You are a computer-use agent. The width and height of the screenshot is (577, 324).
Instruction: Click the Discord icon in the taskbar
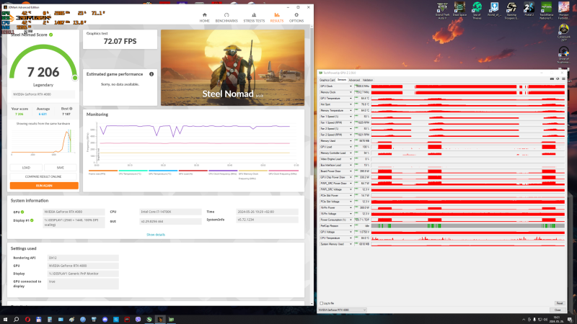(105, 319)
